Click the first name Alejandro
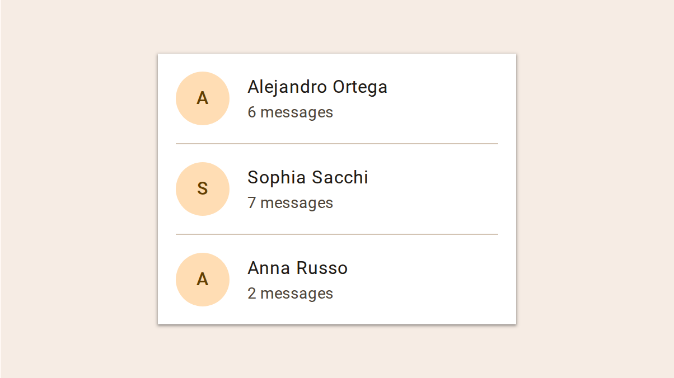This screenshot has width=674, height=378. 287,87
